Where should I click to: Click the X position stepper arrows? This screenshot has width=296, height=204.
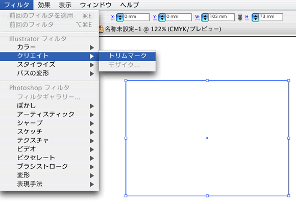(120, 17)
